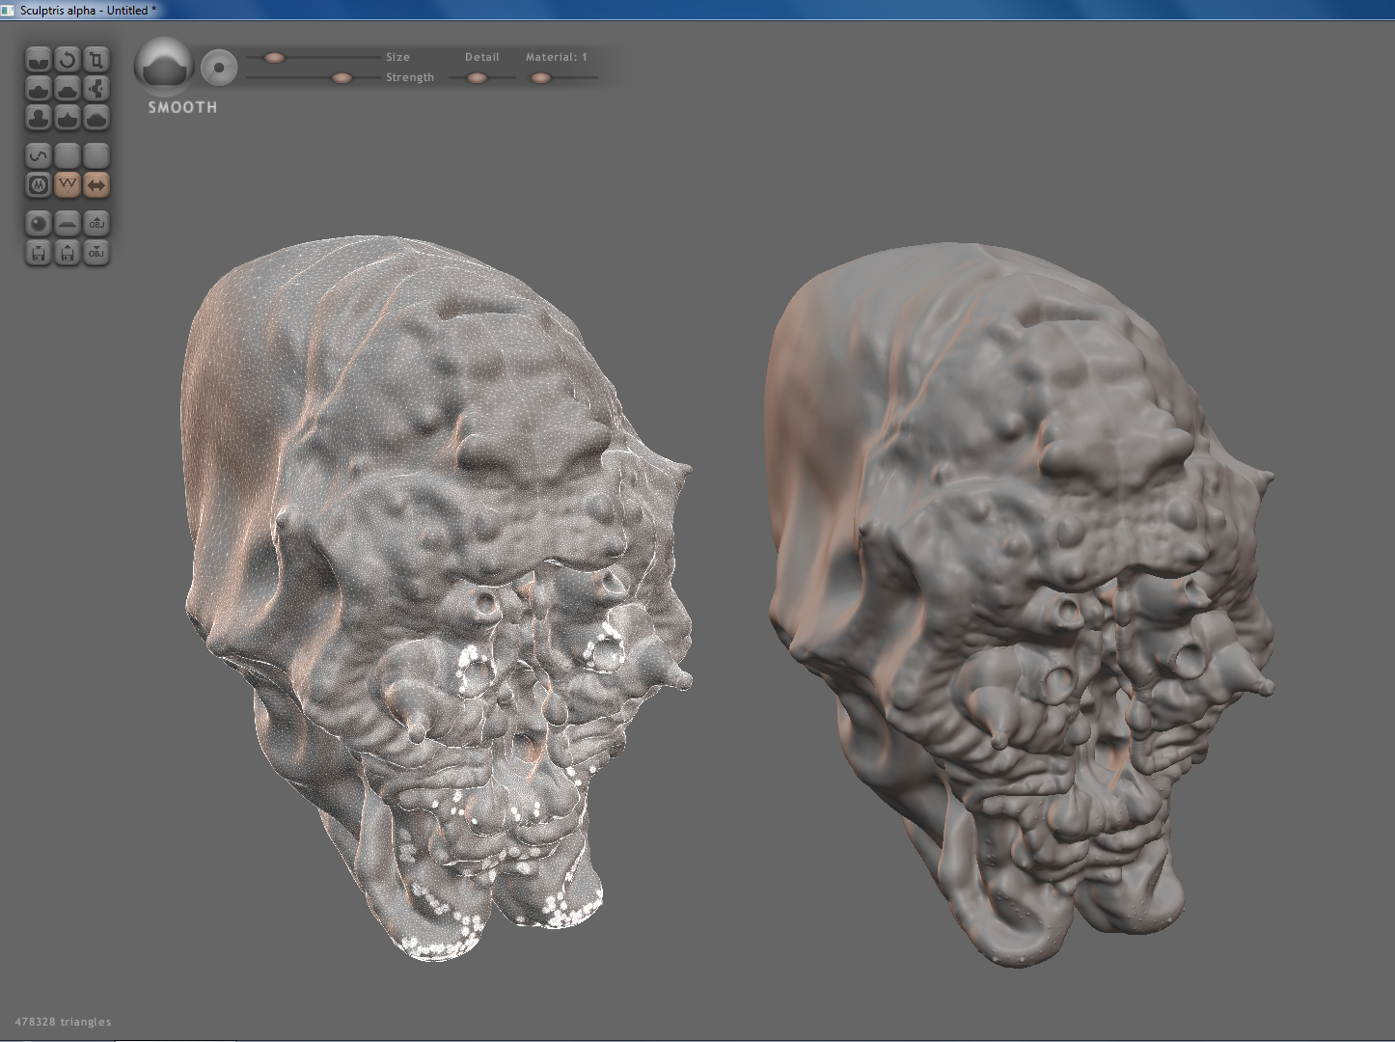Open a sculpt with the first floppy-disk icon
Image resolution: width=1395 pixels, height=1042 pixels.
pos(39,253)
